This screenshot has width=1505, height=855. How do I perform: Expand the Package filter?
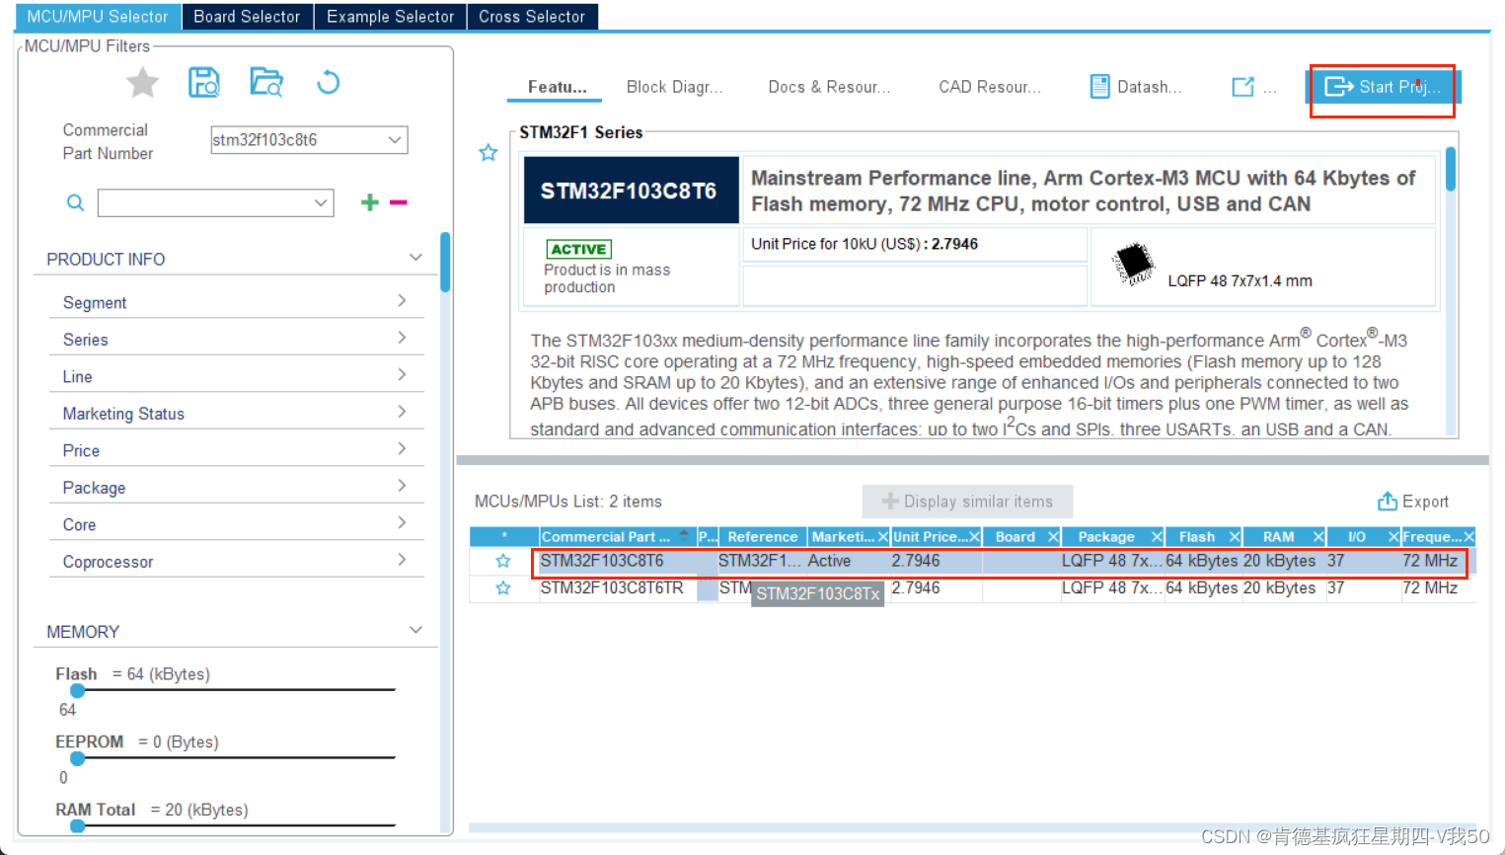[402, 486]
